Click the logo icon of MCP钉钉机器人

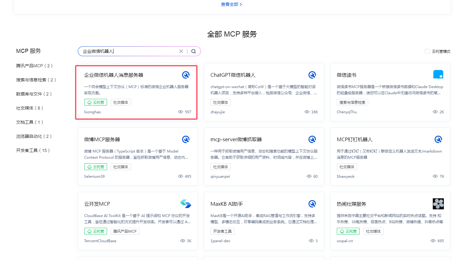coord(438,139)
